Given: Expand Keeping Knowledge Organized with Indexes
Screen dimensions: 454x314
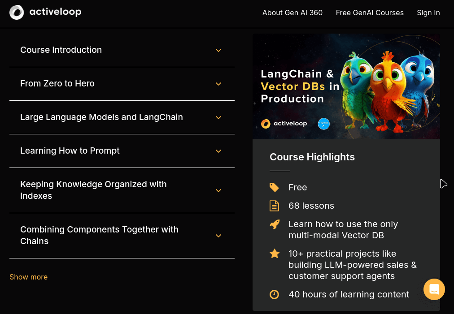Looking at the screenshot, I should [x=218, y=190].
